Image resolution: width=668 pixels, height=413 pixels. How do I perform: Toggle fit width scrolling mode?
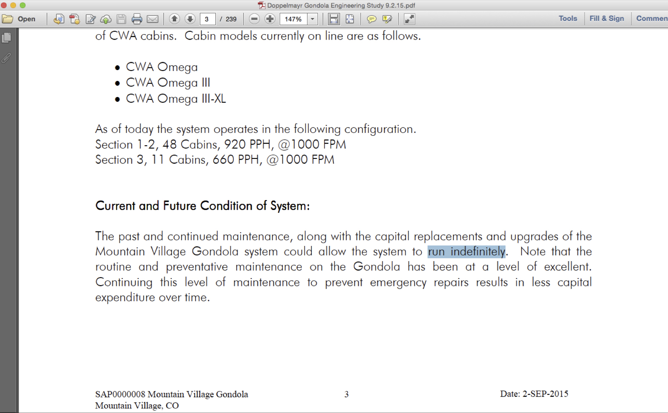point(334,19)
